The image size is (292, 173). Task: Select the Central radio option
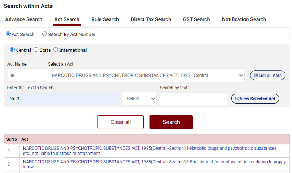tap(12, 50)
